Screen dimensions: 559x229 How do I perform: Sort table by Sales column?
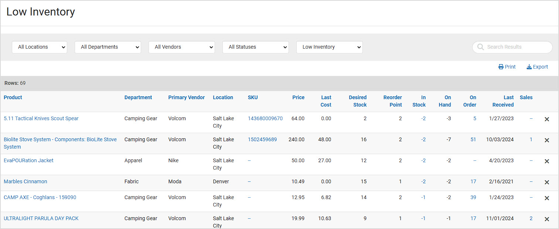point(526,97)
